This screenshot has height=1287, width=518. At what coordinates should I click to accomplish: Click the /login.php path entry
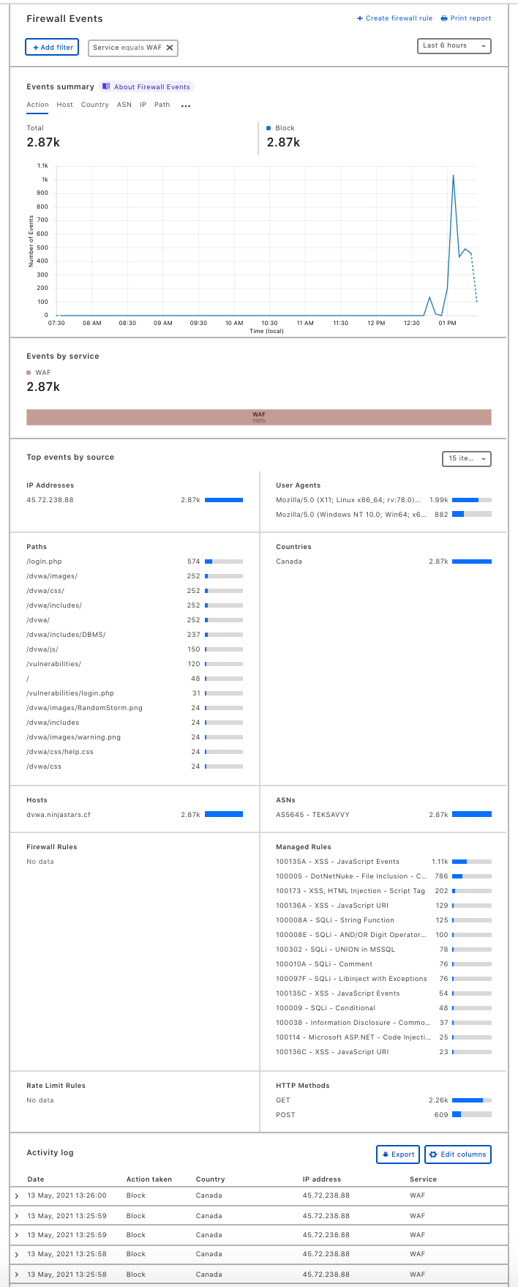[44, 562]
